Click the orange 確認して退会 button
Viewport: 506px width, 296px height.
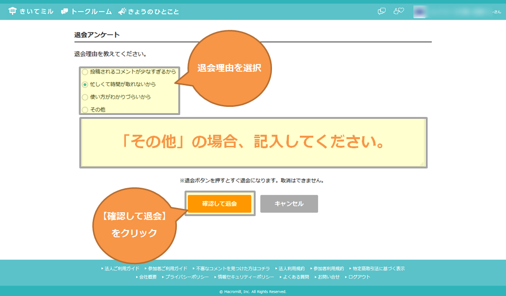point(219,204)
